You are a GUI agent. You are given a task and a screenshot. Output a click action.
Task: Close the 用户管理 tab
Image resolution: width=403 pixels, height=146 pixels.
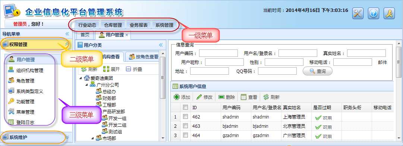pos(127,35)
